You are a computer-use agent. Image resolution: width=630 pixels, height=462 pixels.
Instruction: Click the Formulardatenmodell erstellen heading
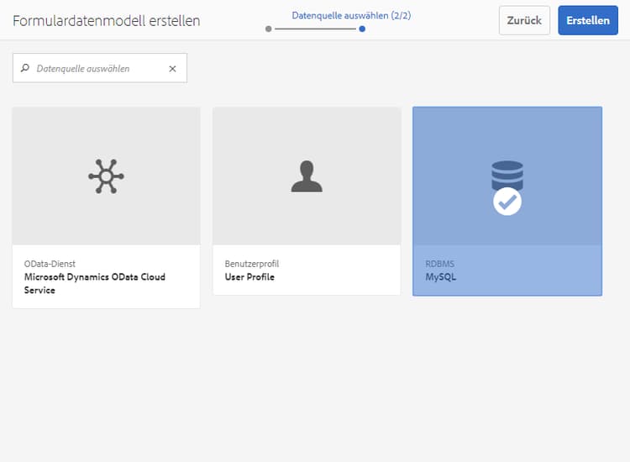(x=107, y=21)
